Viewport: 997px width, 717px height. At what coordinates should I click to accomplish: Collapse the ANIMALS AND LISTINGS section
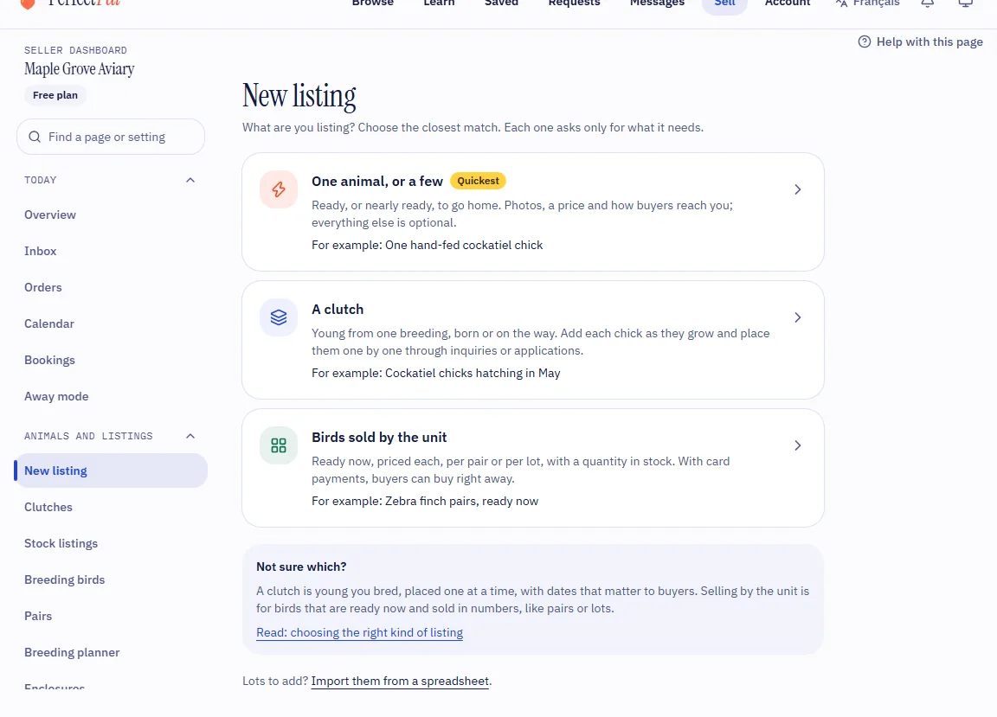[190, 436]
